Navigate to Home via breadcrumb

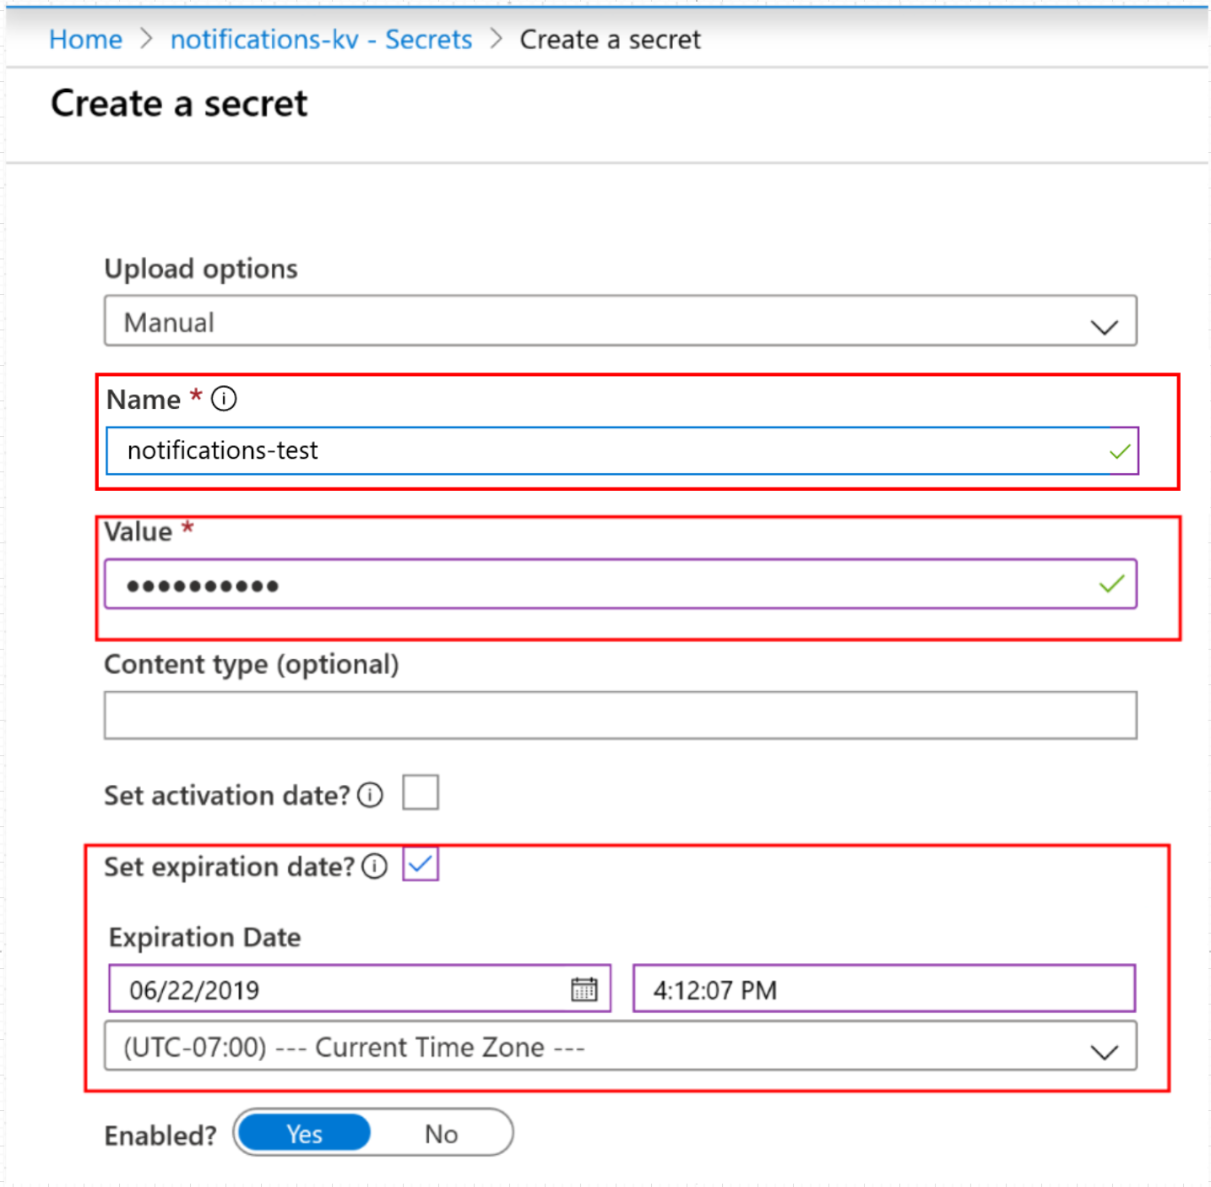click(84, 39)
